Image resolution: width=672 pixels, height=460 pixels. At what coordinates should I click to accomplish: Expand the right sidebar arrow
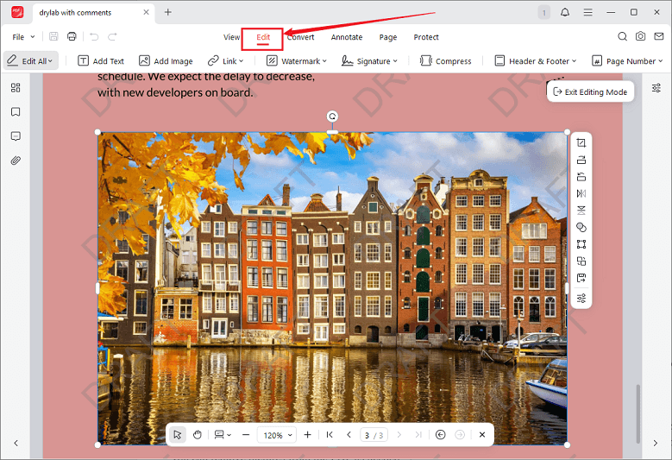point(656,443)
